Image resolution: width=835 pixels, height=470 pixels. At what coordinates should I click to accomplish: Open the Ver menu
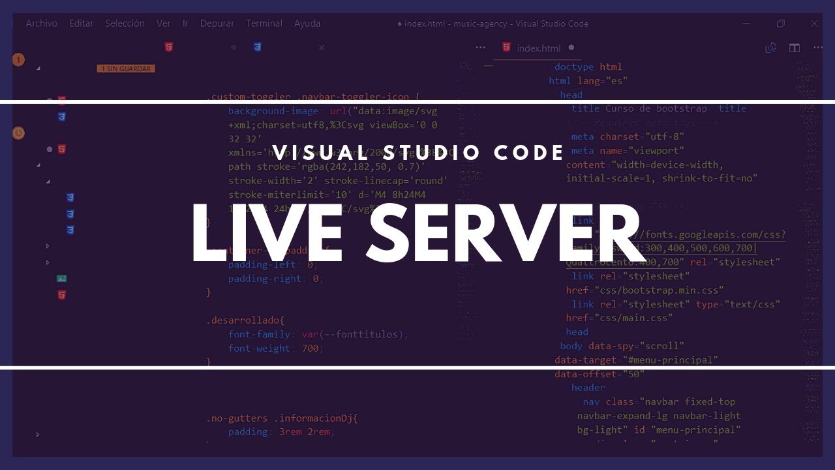pyautogui.click(x=164, y=23)
